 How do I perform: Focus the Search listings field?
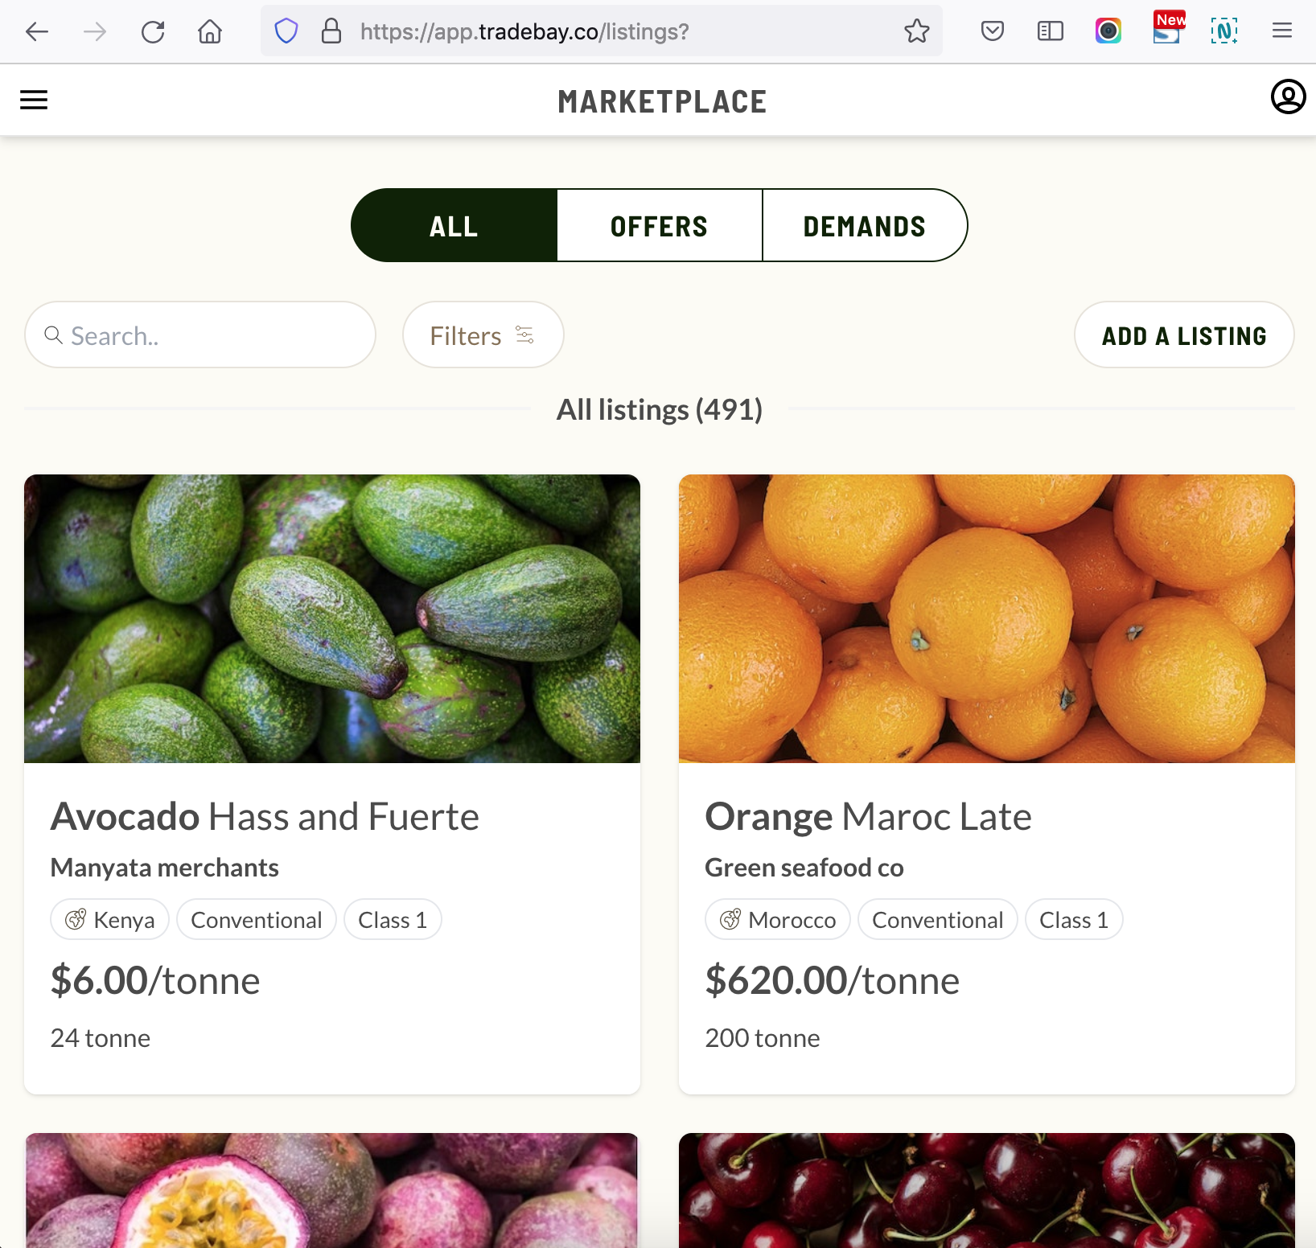point(200,335)
